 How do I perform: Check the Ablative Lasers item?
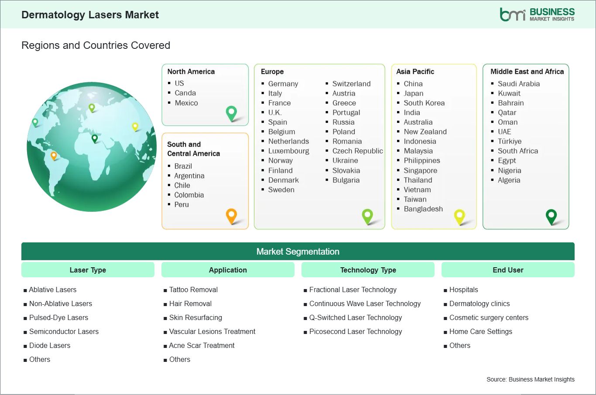click(52, 289)
